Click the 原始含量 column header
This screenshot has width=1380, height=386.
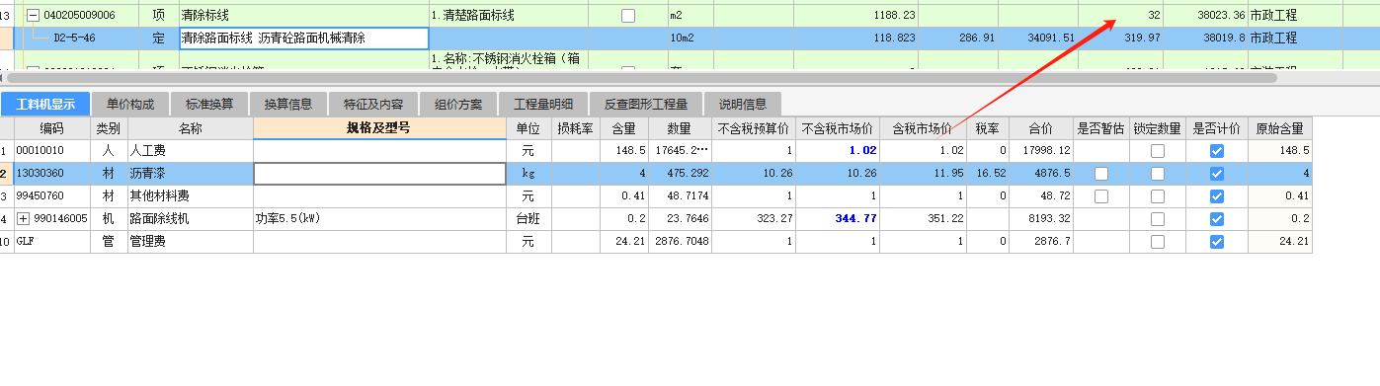(1279, 128)
